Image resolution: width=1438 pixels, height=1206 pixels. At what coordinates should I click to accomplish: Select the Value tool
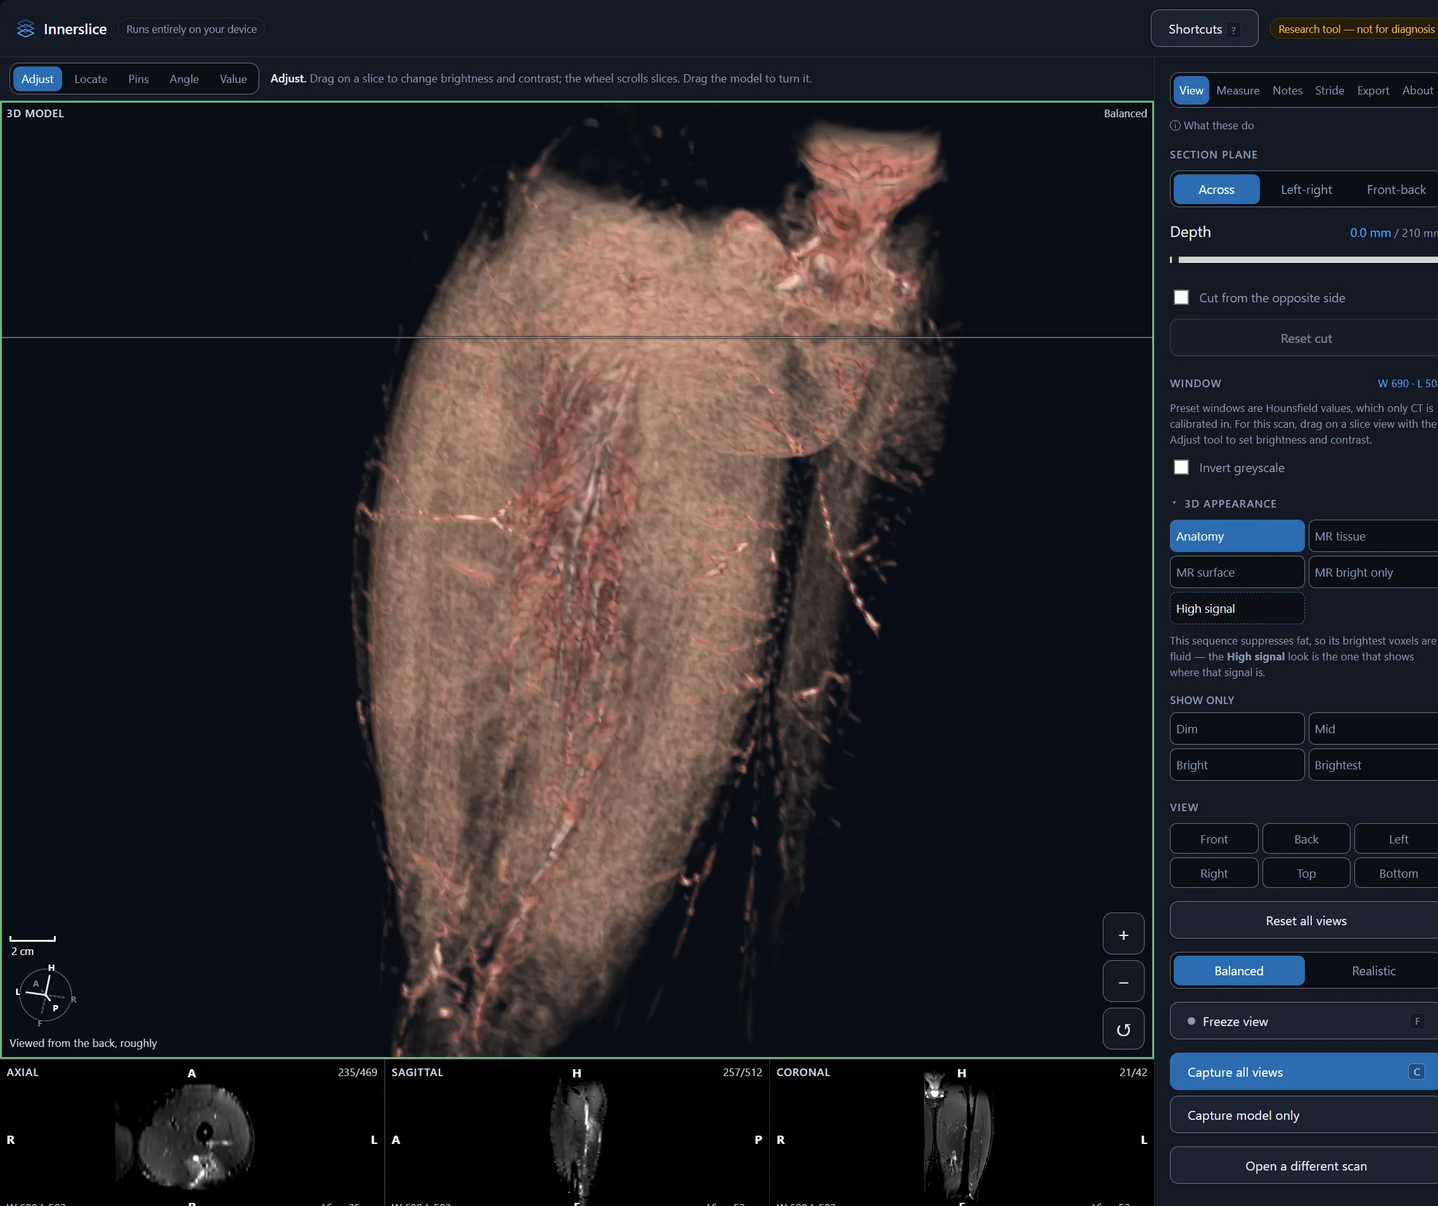click(x=233, y=79)
